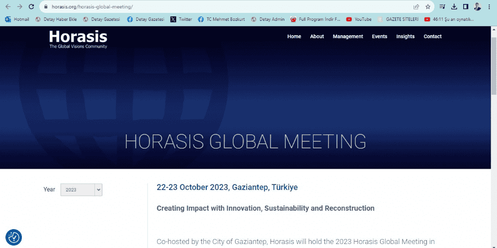Open the Insights nav item
This screenshot has height=248, width=497.
(x=405, y=36)
